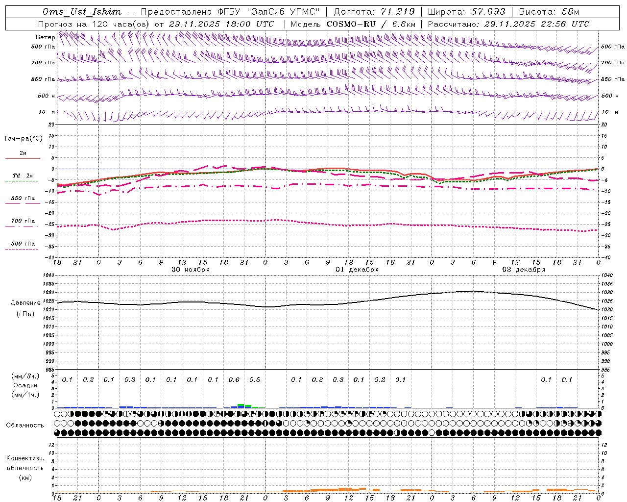Click the Ветер panel label
Viewport: 627px width, 502px height.
click(45, 37)
